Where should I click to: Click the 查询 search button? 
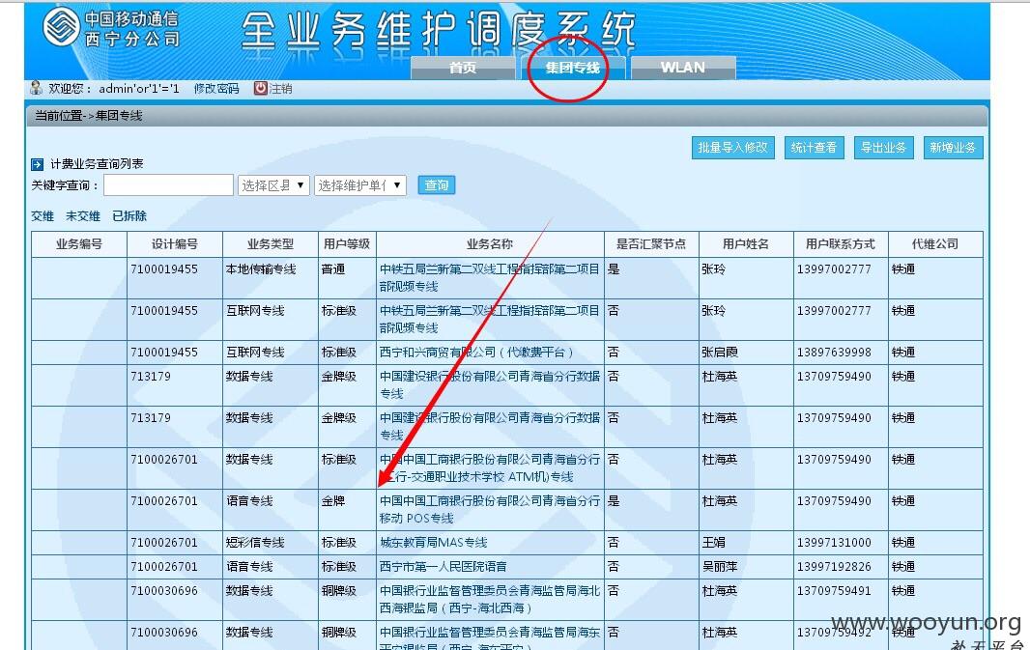point(436,185)
